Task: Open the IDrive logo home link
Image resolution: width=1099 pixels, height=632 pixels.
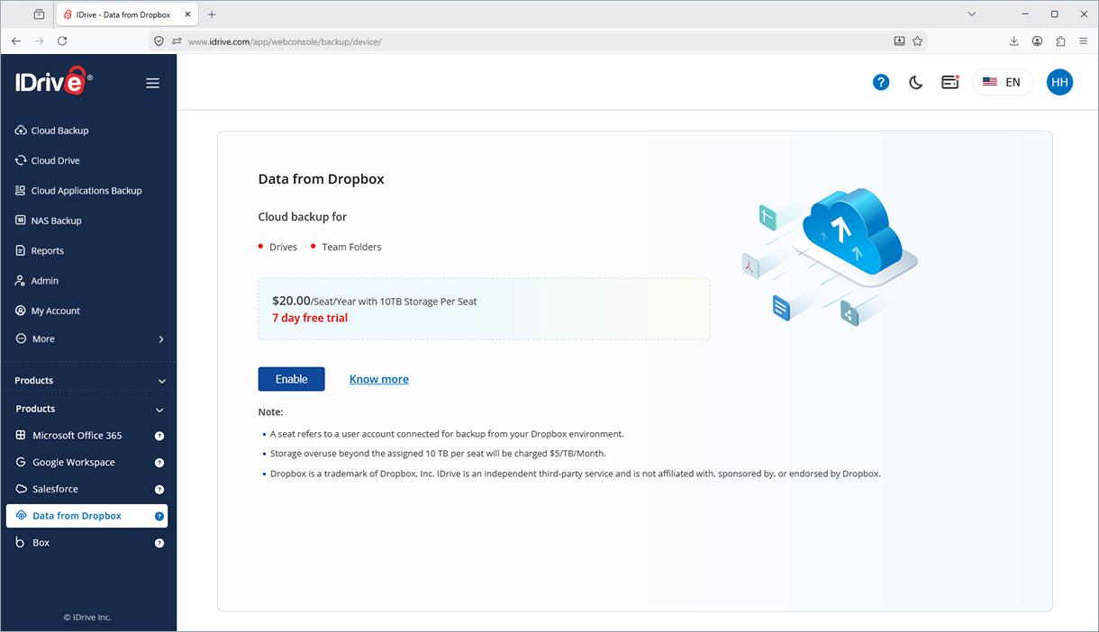Action: tap(53, 82)
